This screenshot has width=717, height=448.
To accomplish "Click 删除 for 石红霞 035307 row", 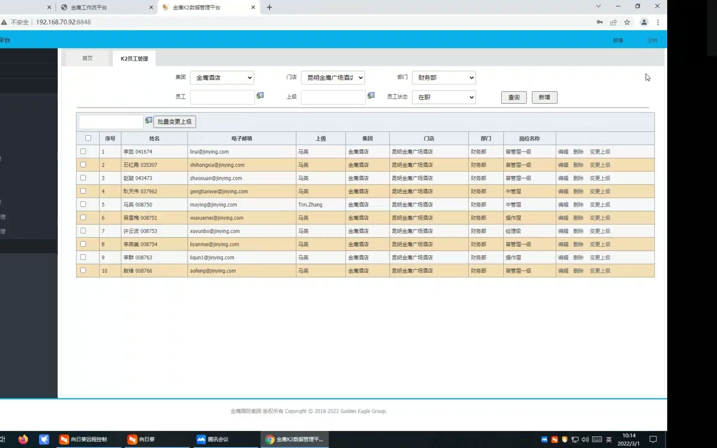I will [578, 165].
